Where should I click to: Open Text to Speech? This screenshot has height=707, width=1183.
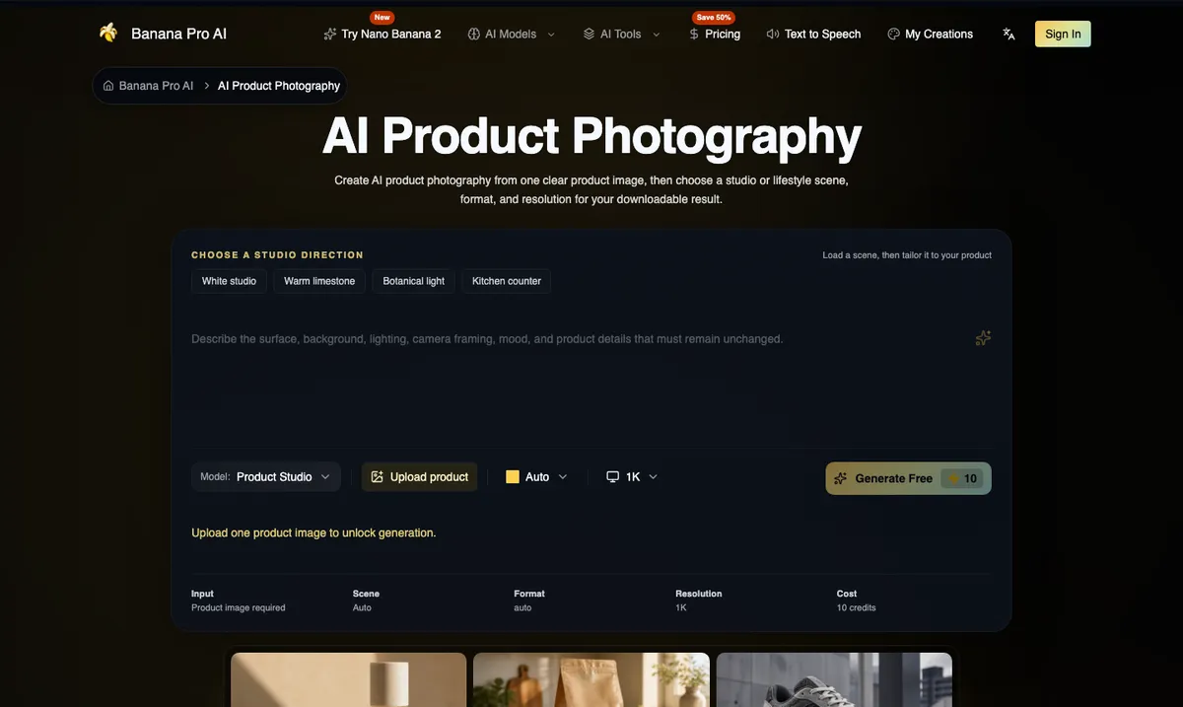coord(813,34)
